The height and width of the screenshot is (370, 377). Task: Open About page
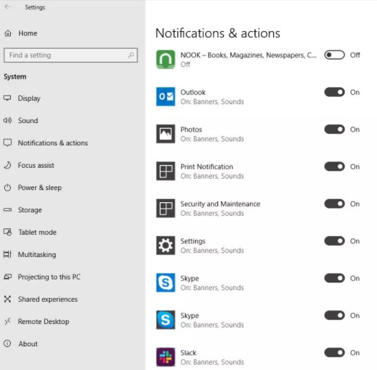[x=28, y=344]
